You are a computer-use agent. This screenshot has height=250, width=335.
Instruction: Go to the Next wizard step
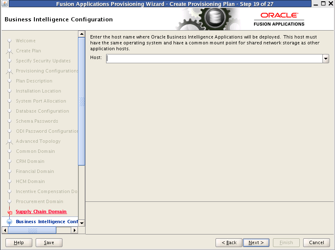[x=256, y=242]
